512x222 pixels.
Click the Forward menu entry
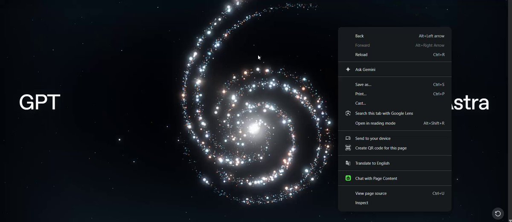(x=395, y=45)
